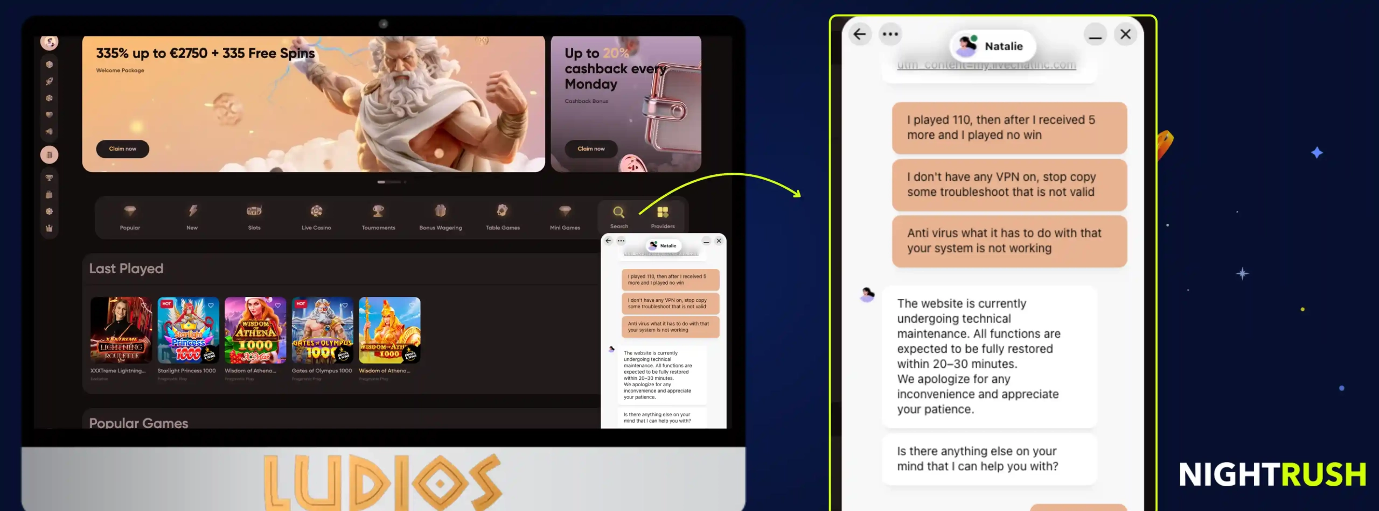Launch Wisdom of Athena 1000 Xmas game
The width and height of the screenshot is (1379, 511).
(255, 330)
